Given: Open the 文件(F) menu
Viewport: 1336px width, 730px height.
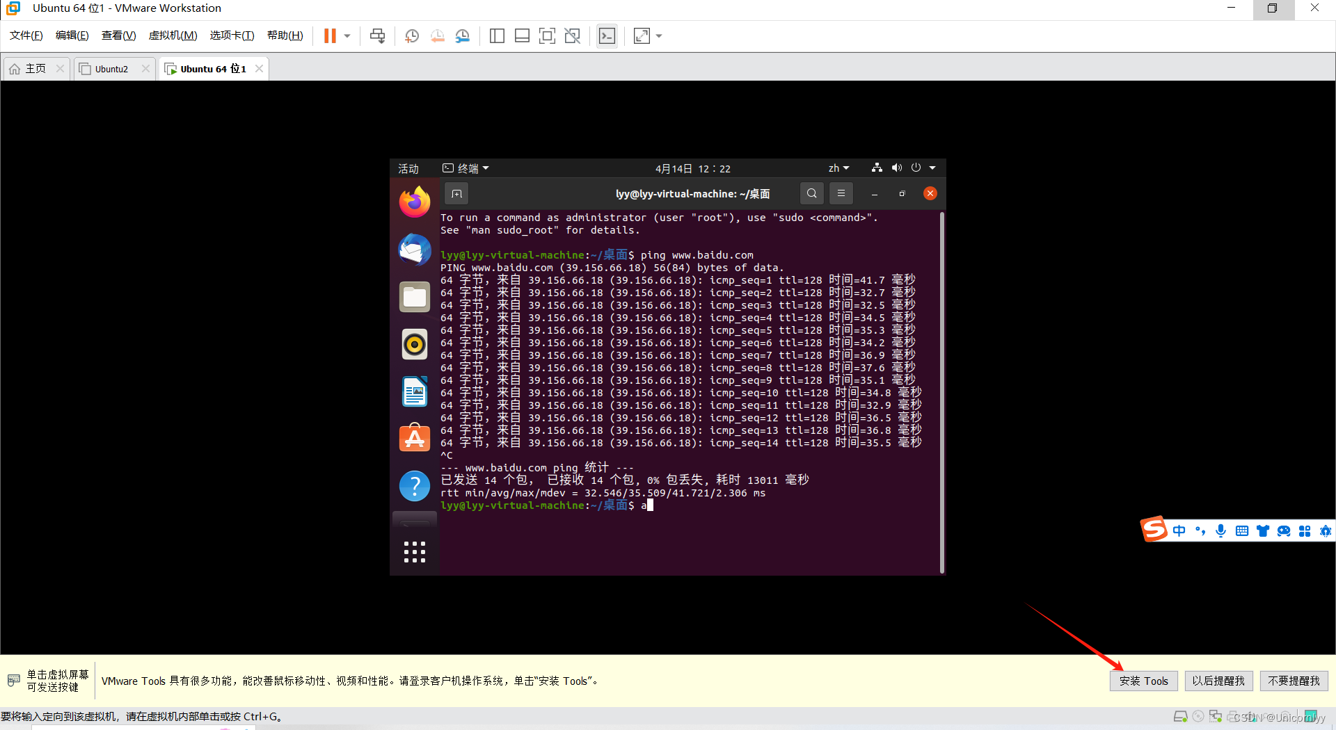Looking at the screenshot, I should [x=26, y=35].
